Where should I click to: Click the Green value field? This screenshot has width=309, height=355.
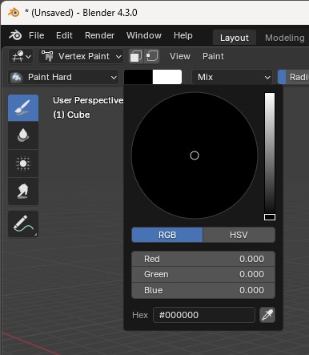(x=203, y=274)
